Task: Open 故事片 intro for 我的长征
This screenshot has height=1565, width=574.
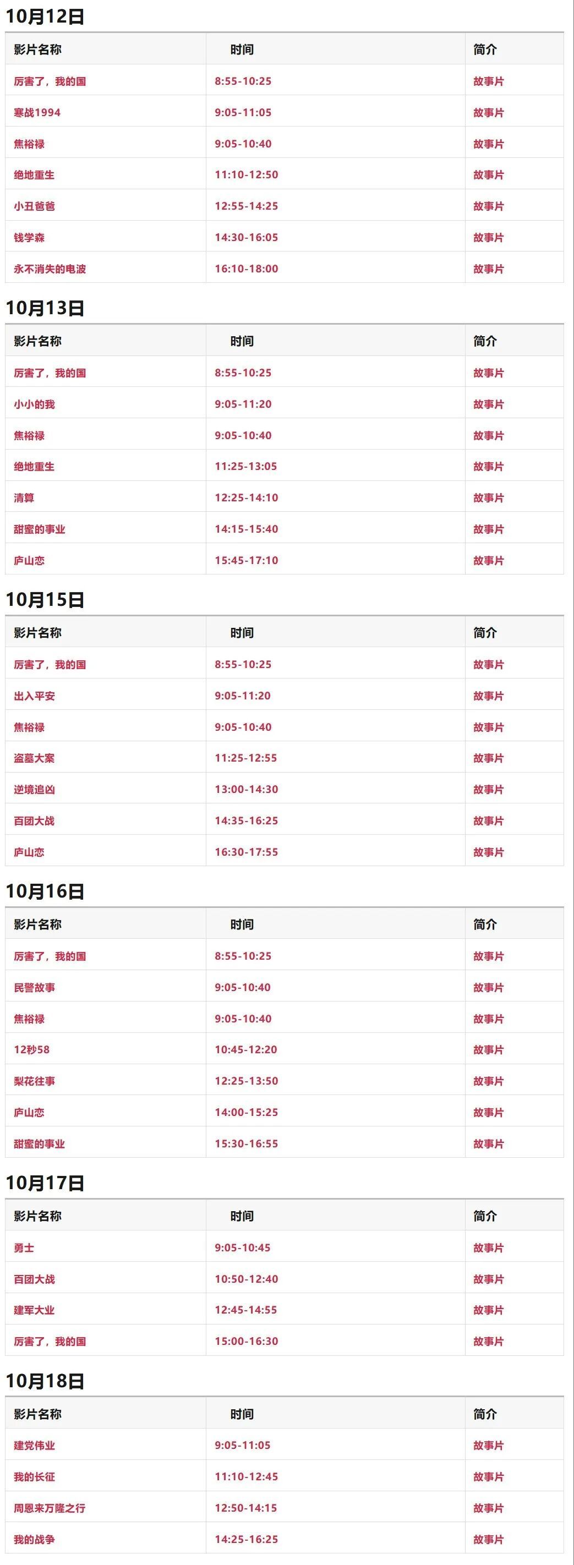Action: tap(488, 1476)
